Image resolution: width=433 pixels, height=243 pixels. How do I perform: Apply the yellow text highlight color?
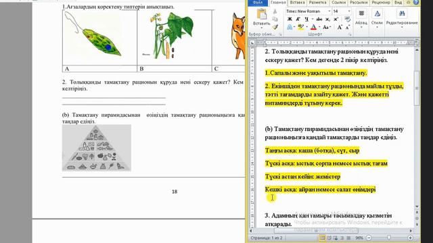[x=300, y=27]
